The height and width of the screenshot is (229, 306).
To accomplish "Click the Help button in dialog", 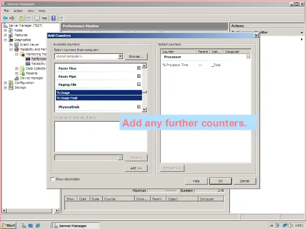I will click(196, 181).
